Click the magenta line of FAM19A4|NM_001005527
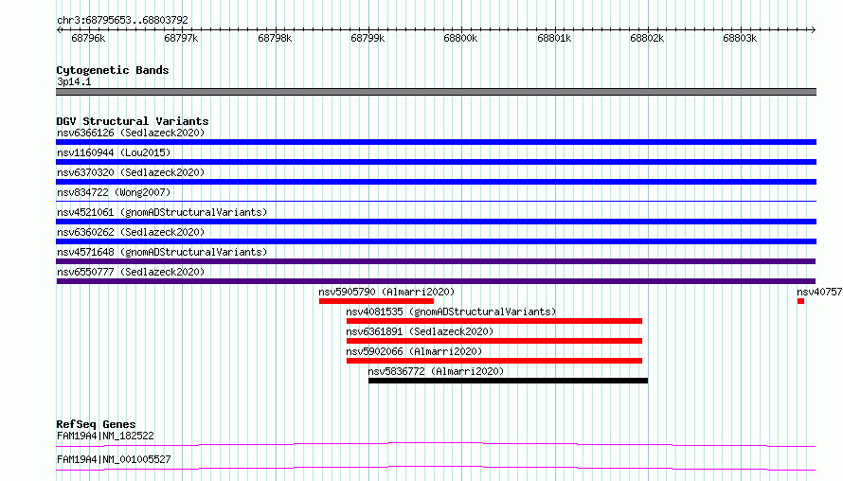This screenshot has width=843, height=481. (436, 468)
